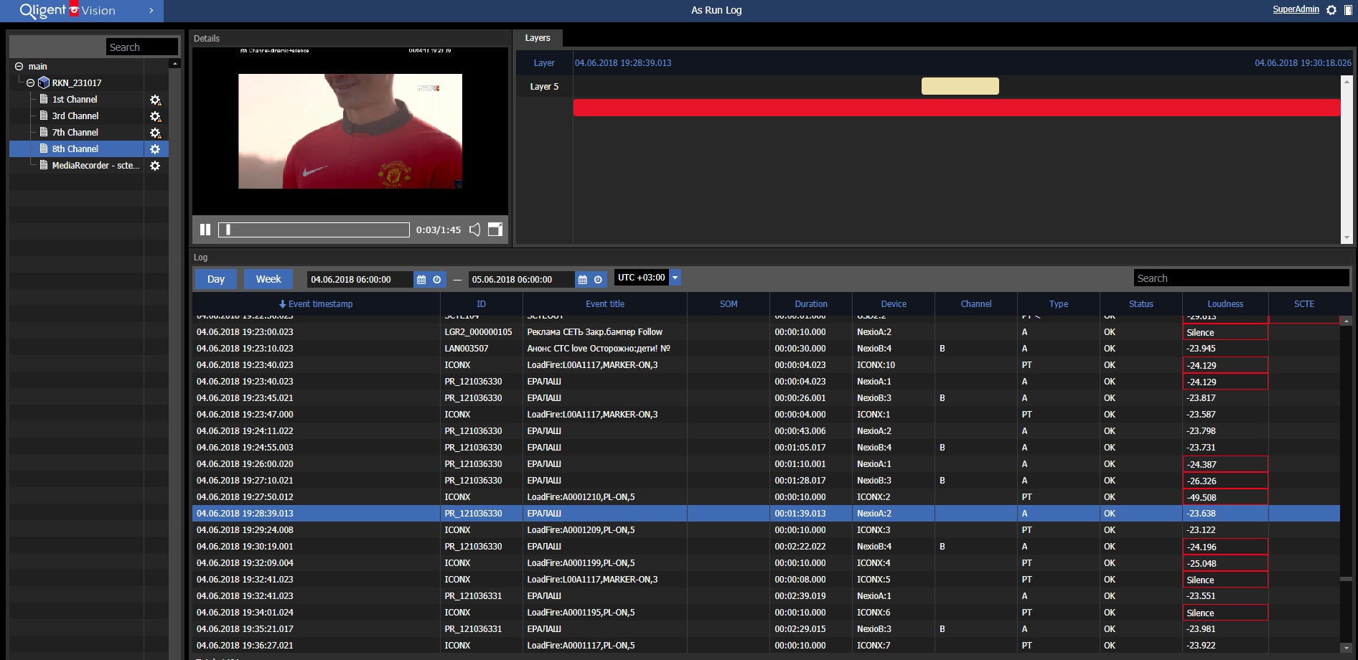The image size is (1358, 660).
Task: Click the yellow block in Layer 5 timeline
Action: (x=960, y=86)
